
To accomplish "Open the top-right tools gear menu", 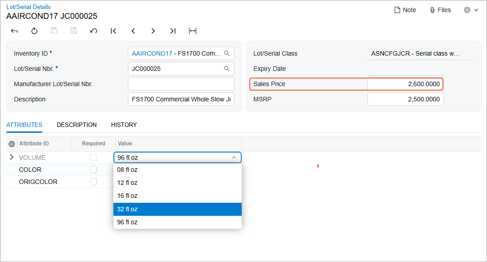I will click(471, 10).
